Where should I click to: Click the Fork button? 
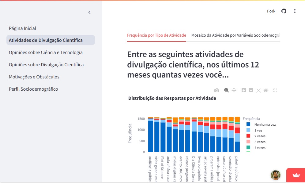(x=271, y=11)
